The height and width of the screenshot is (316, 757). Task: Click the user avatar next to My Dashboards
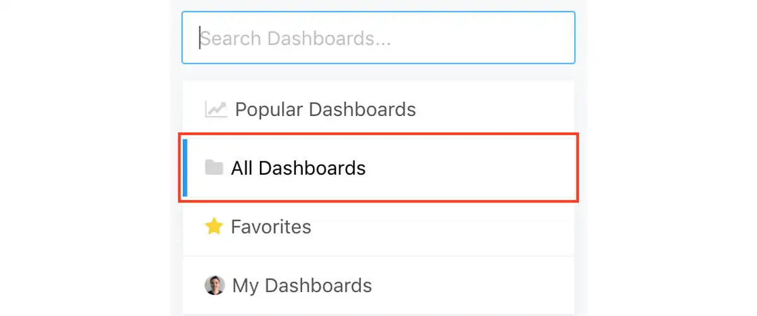click(x=214, y=285)
